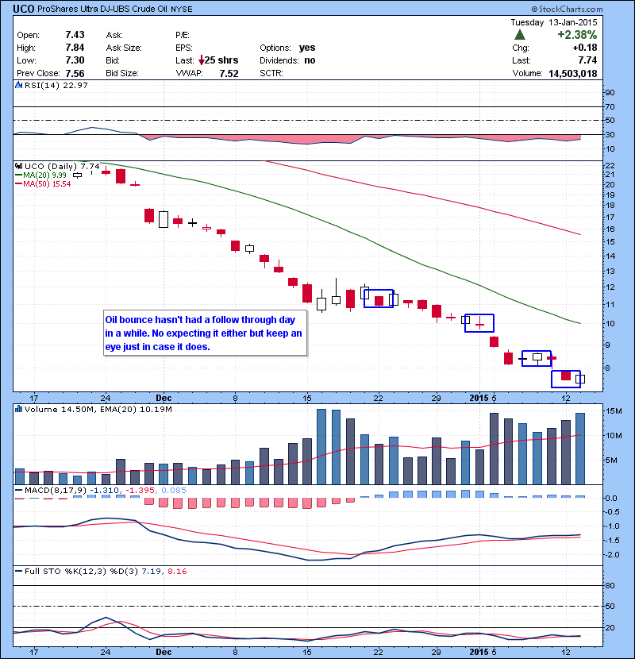
Task: Click the Options value yes
Action: [307, 48]
